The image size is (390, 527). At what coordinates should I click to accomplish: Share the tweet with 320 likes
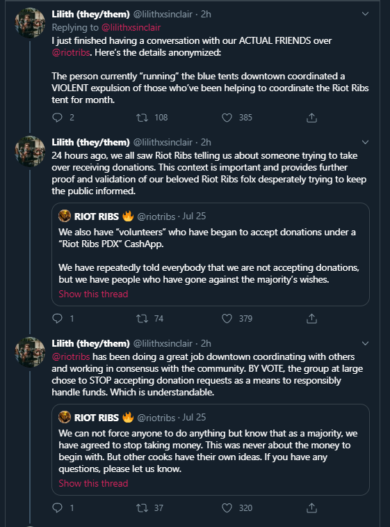coord(311,508)
